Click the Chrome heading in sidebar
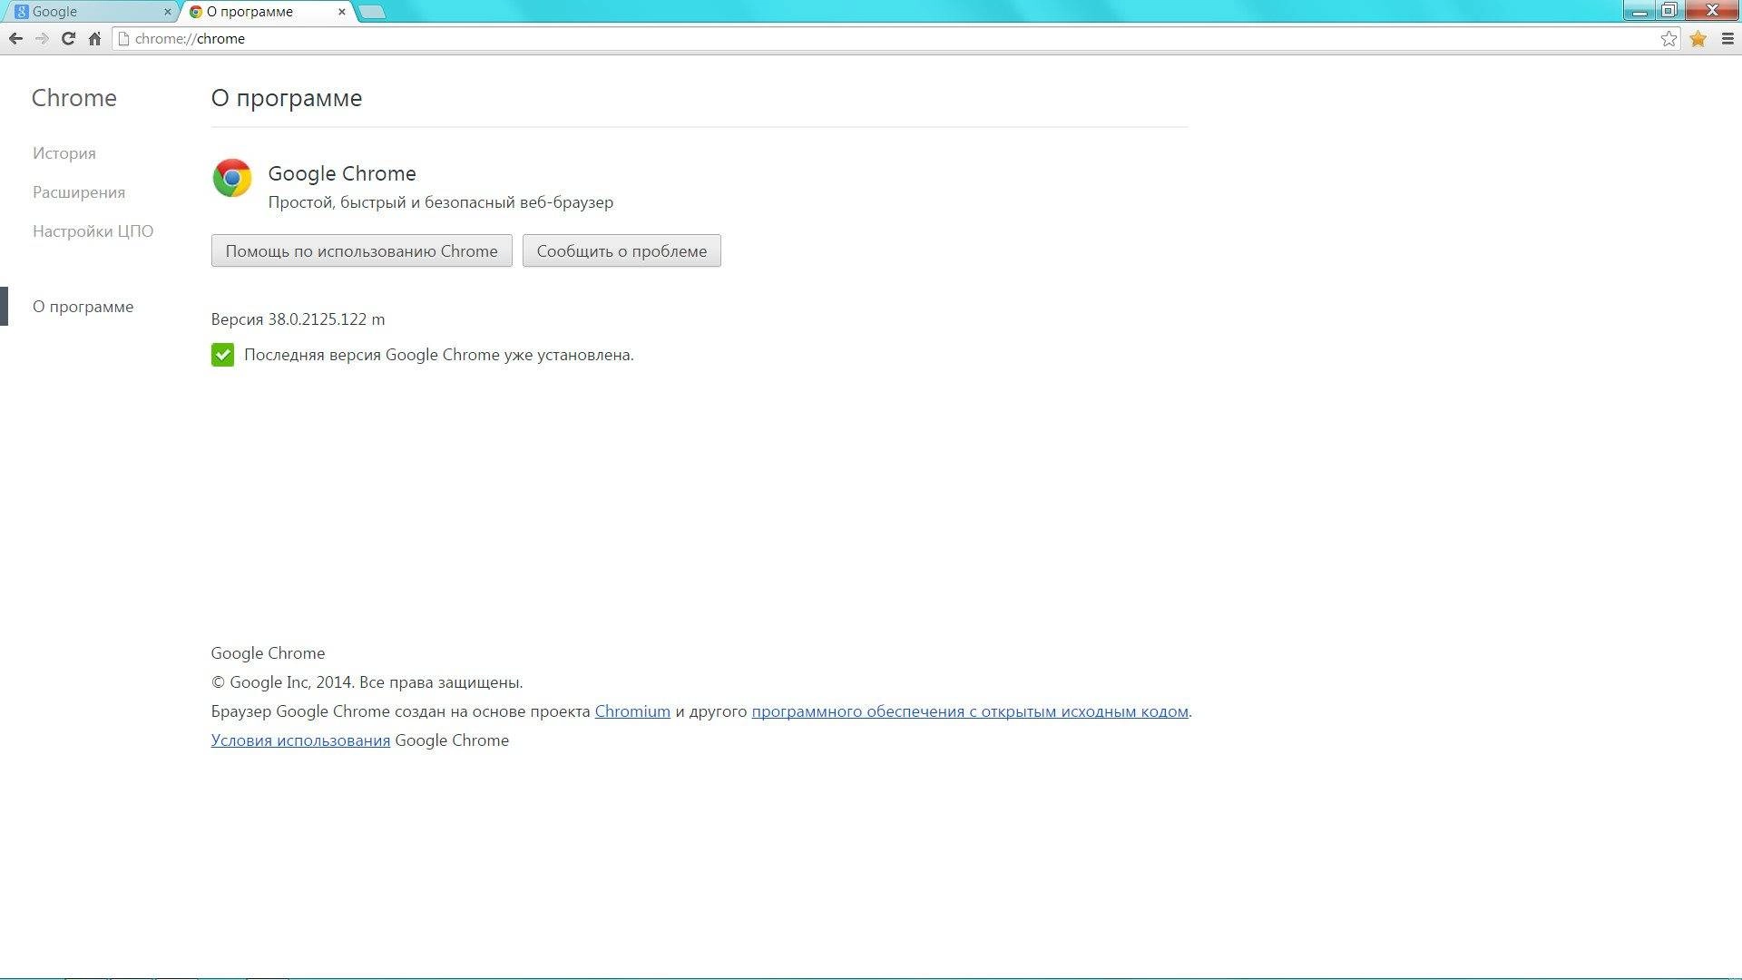This screenshot has width=1742, height=980. pyautogui.click(x=74, y=98)
